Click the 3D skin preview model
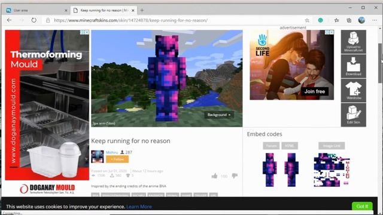 167,78
